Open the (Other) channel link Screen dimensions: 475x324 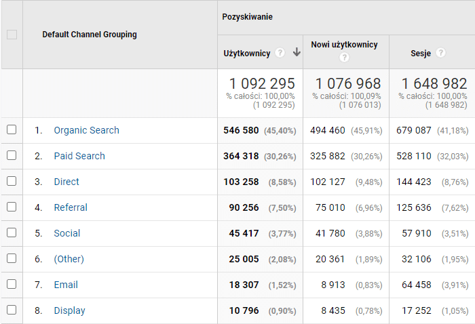[x=69, y=259]
